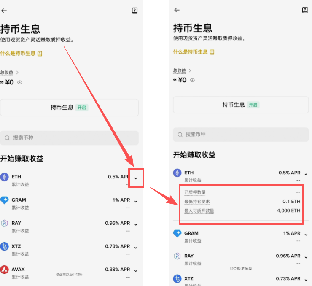Go back using left screen's back arrow
The image size is (312, 286).
[4, 11]
